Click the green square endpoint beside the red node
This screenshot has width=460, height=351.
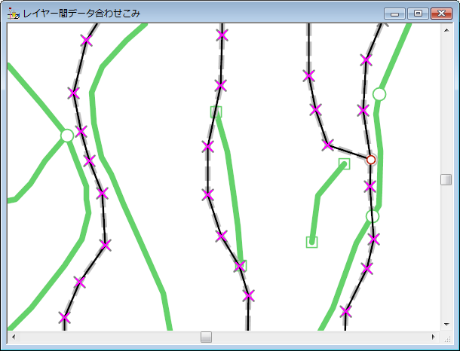point(345,163)
